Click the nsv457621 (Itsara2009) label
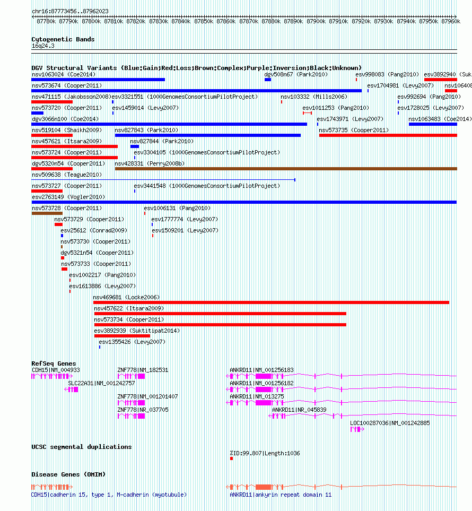 [x=67, y=141]
